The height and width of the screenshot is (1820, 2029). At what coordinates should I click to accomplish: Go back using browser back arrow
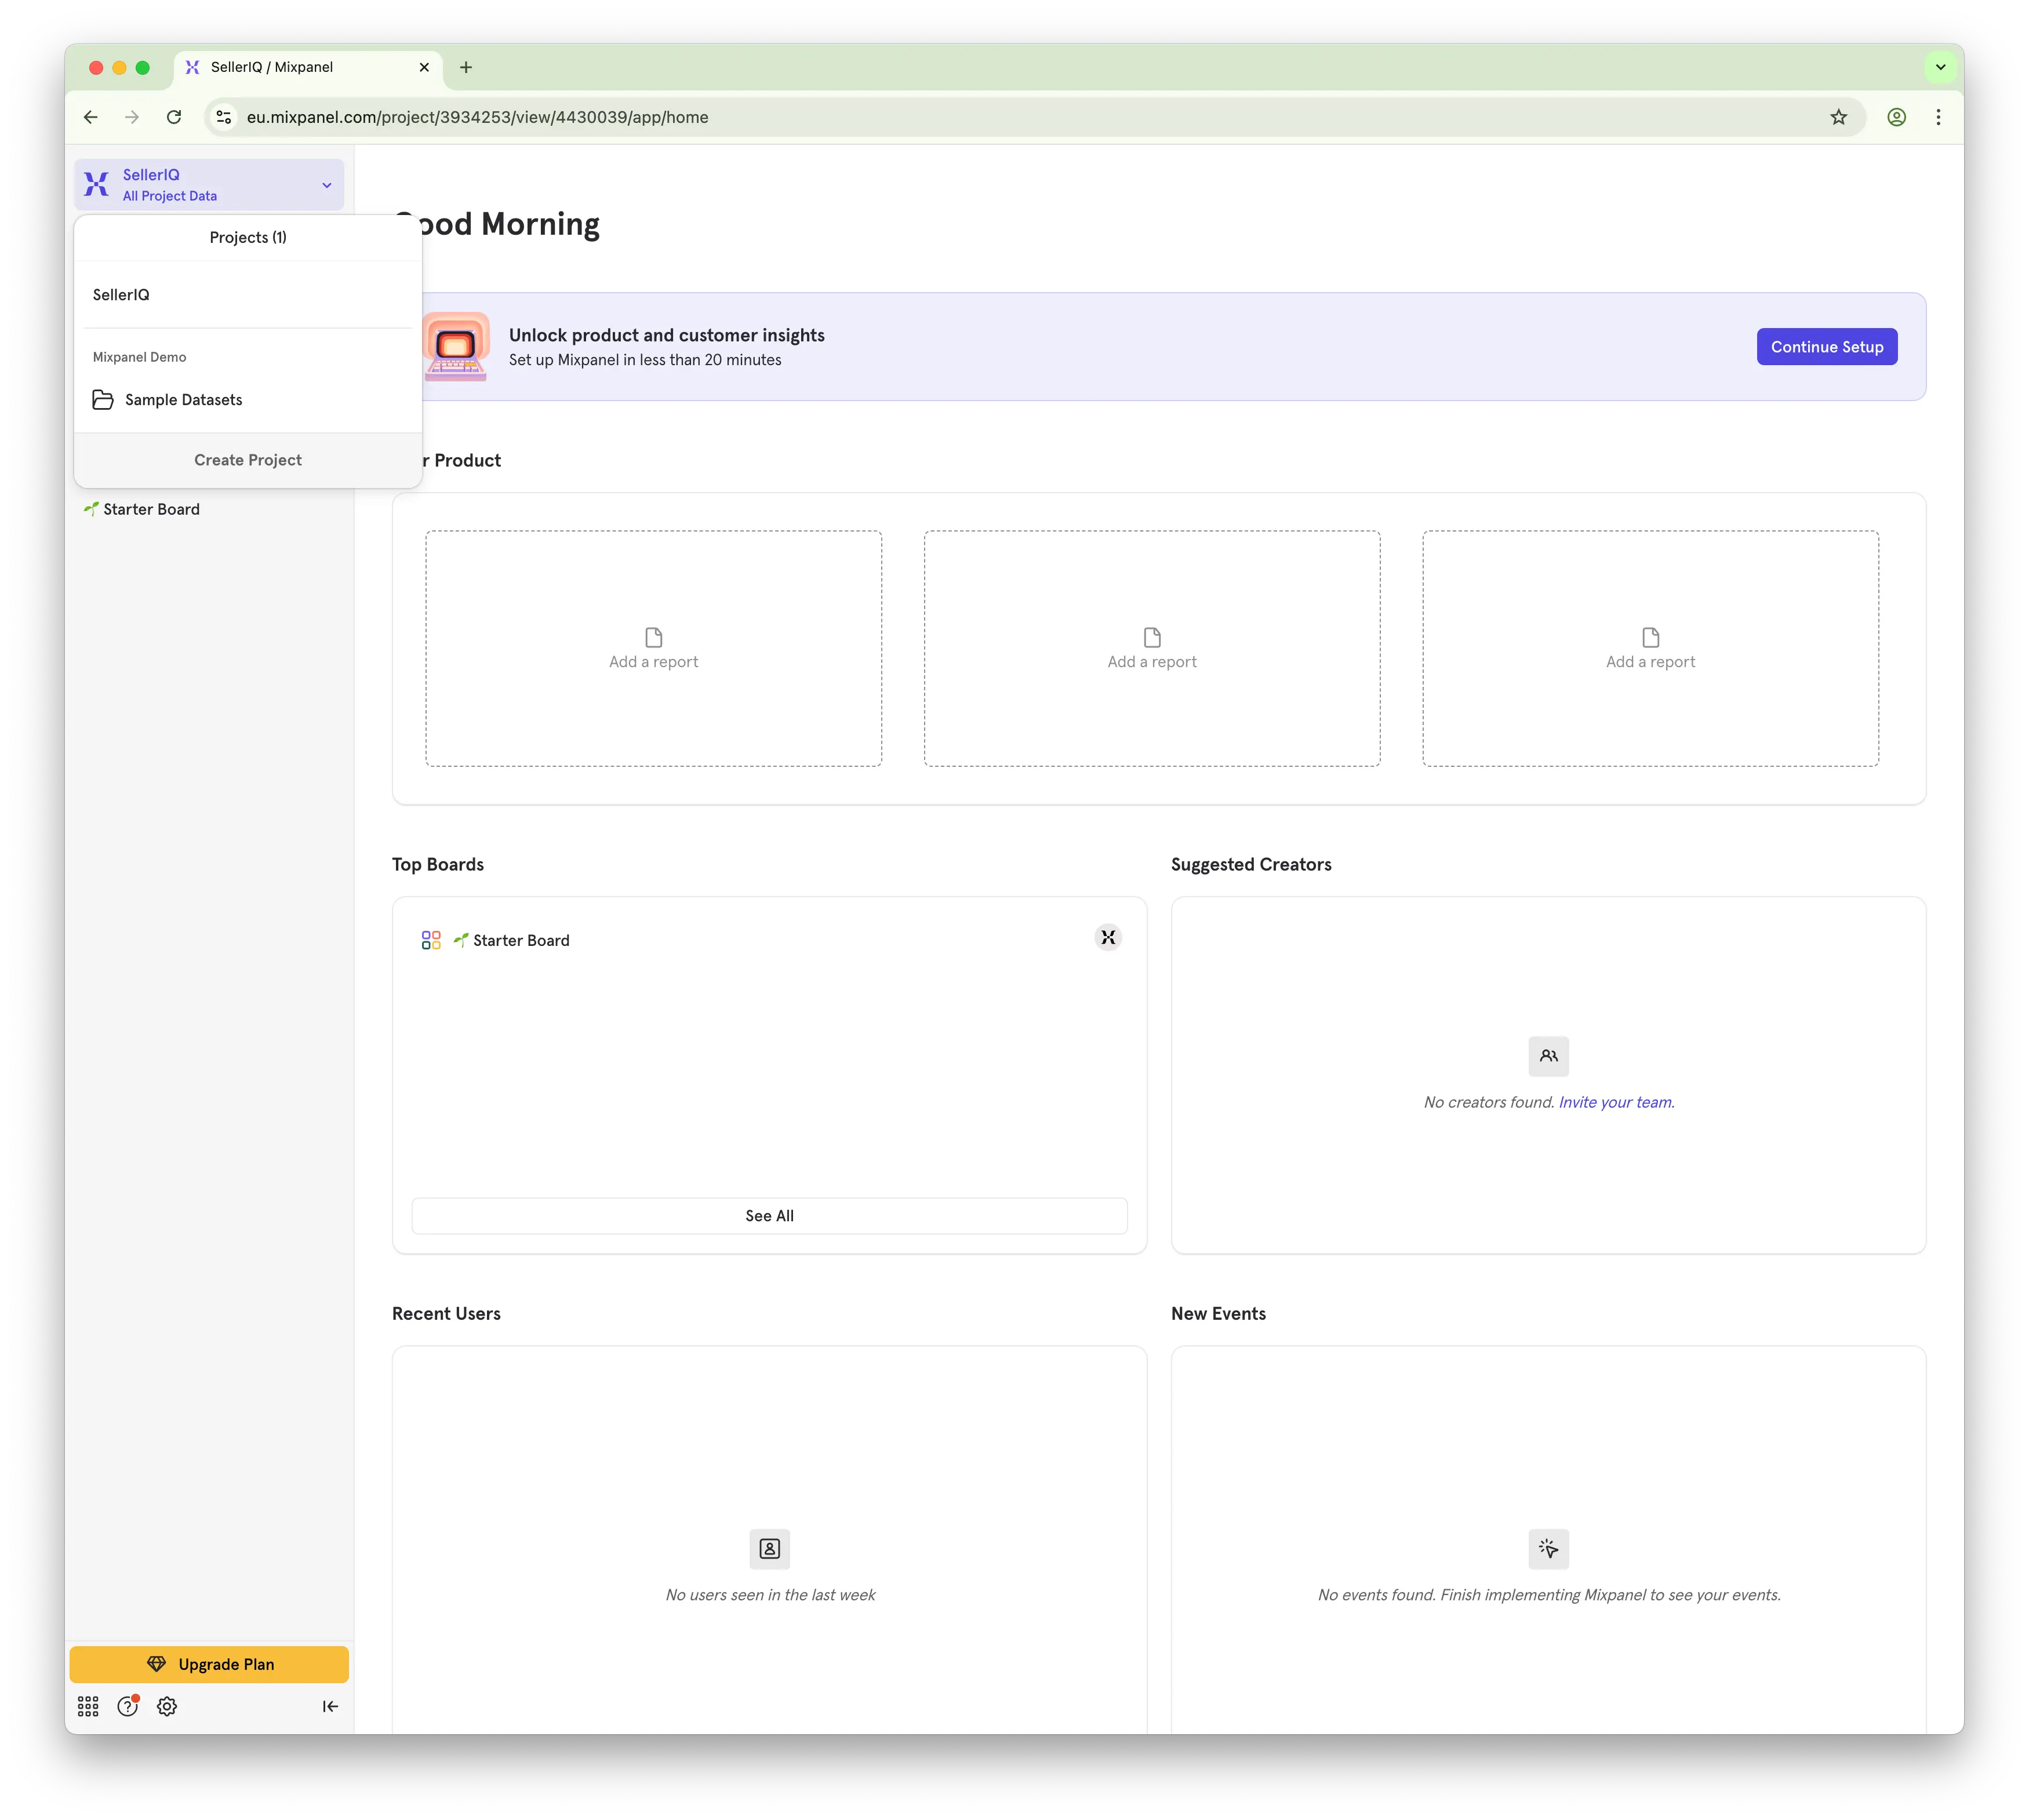[x=91, y=117]
